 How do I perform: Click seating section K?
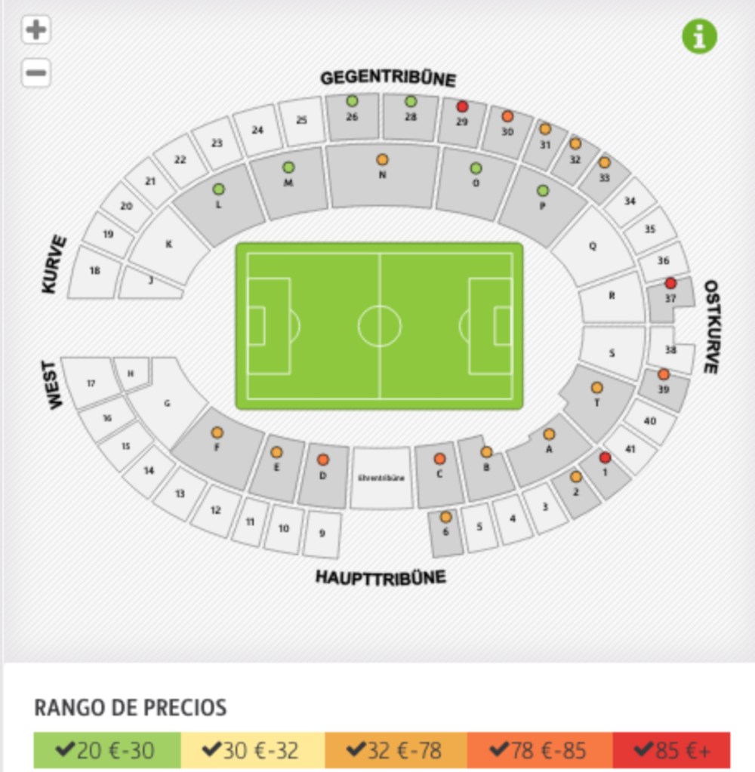pyautogui.click(x=168, y=245)
